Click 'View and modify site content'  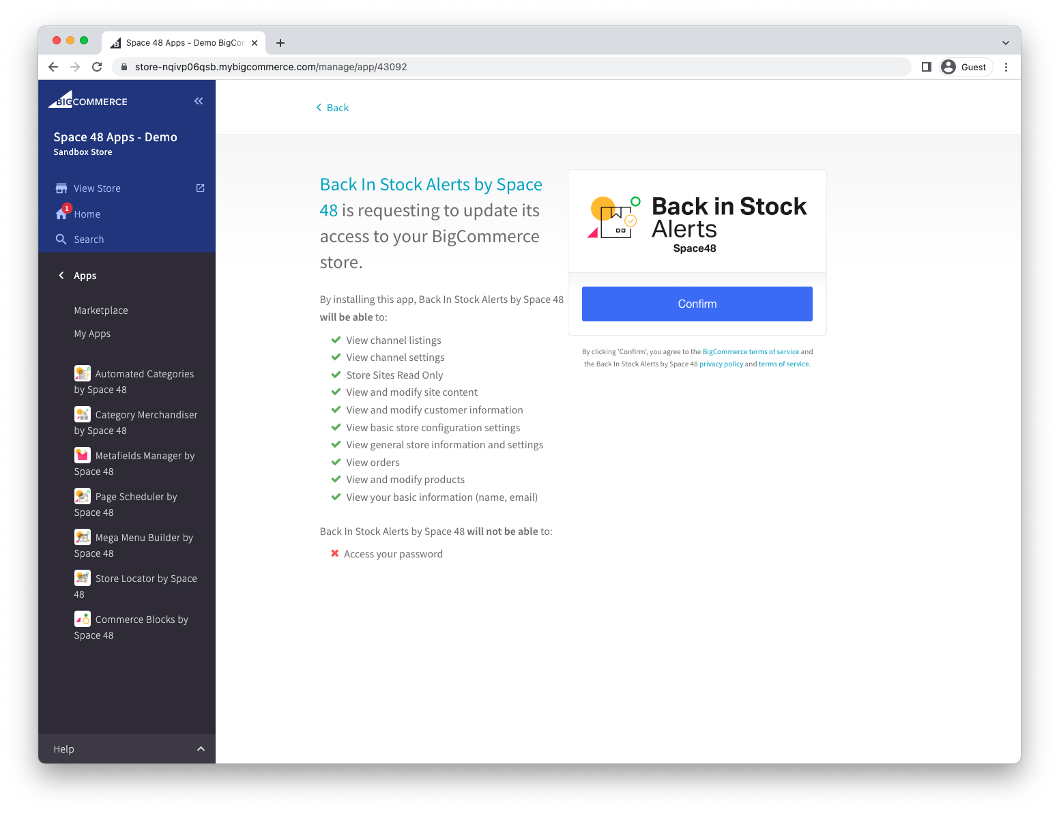coord(412,392)
